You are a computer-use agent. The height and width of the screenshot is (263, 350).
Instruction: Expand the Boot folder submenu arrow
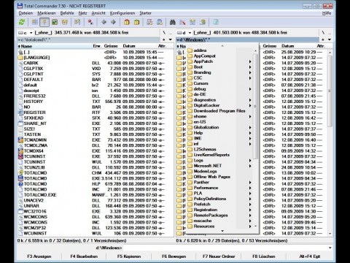pos(249,67)
